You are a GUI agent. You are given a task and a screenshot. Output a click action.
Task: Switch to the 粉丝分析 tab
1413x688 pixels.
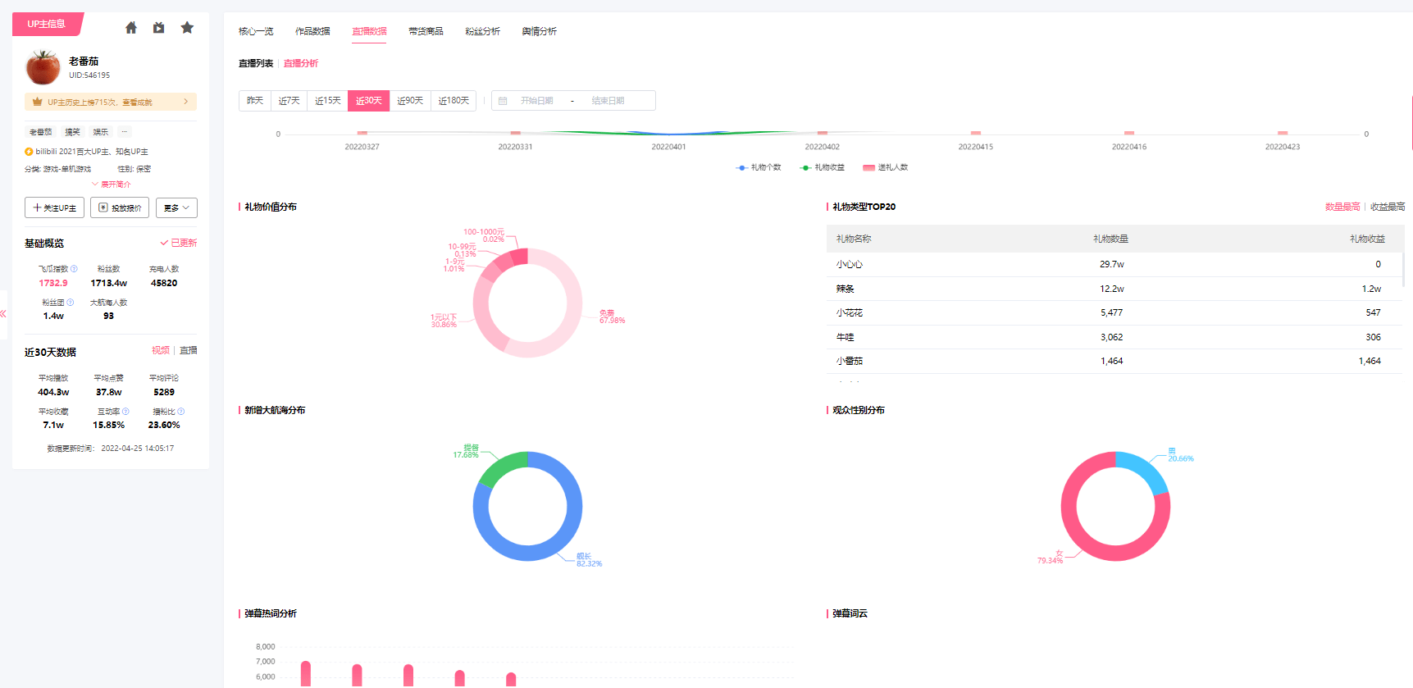point(482,31)
